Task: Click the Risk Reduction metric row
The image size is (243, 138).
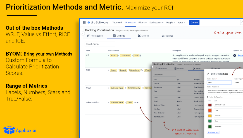Action: tap(178, 117)
